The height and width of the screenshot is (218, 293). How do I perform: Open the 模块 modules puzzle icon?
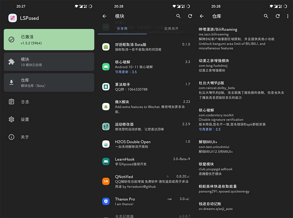tap(11, 62)
